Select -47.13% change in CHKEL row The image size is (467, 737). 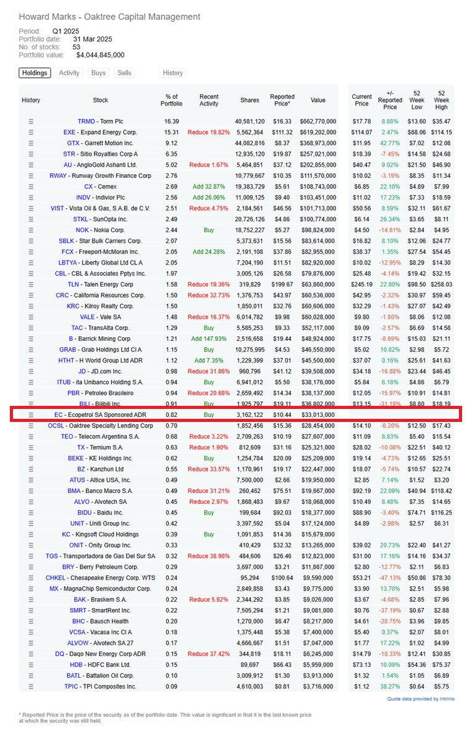click(x=390, y=578)
